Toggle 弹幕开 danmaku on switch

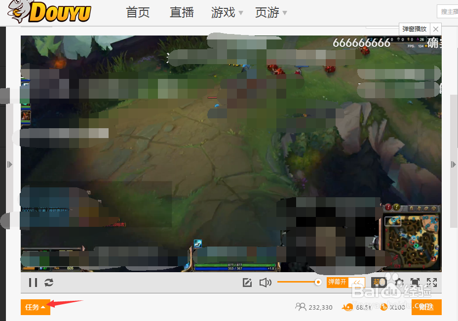[x=337, y=282]
